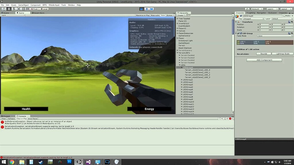
Task: Open the Layer dropdown in the Inspector
Action: point(282,19)
